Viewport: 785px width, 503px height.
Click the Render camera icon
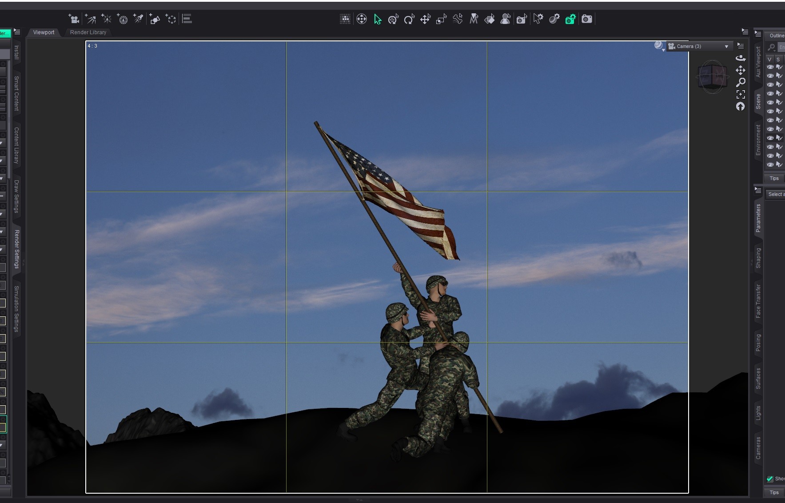(x=587, y=19)
